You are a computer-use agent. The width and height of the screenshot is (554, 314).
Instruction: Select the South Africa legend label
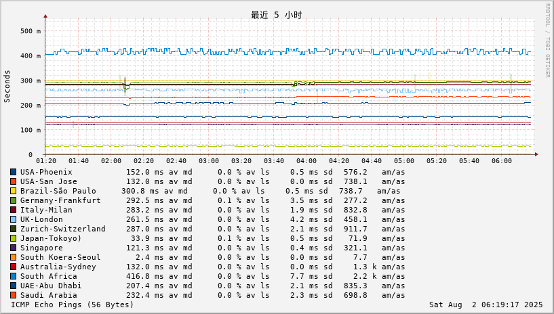pos(48,277)
